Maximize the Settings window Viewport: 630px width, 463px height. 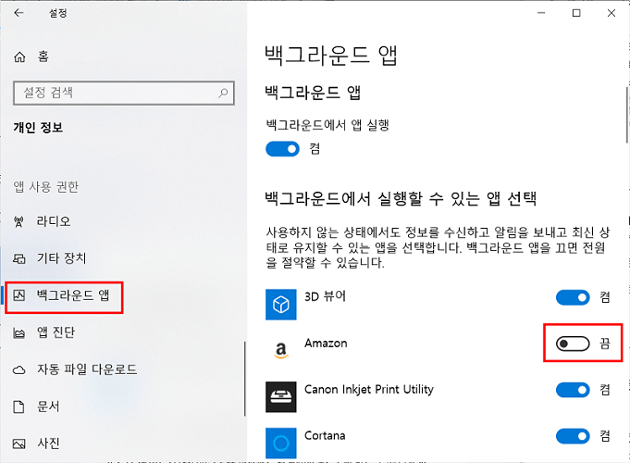click(576, 13)
